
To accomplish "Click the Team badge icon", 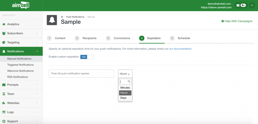I will pyautogui.click(x=4, y=94).
